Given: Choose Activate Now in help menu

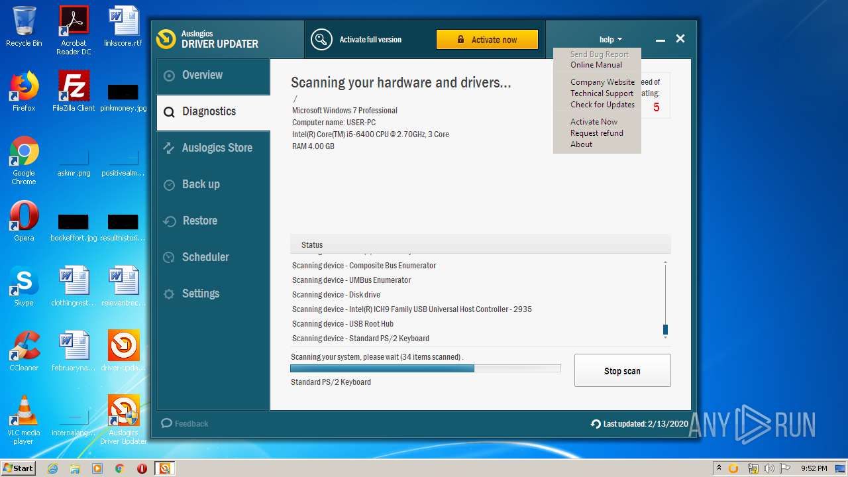Looking at the screenshot, I should point(594,122).
